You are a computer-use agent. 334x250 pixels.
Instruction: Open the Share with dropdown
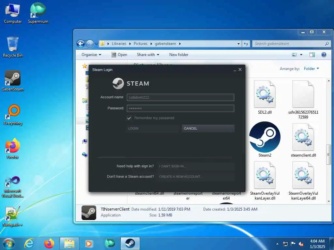148,55
